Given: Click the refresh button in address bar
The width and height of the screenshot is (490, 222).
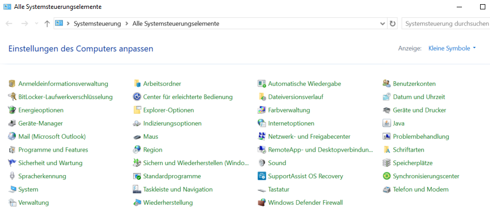Looking at the screenshot, I should [393, 23].
